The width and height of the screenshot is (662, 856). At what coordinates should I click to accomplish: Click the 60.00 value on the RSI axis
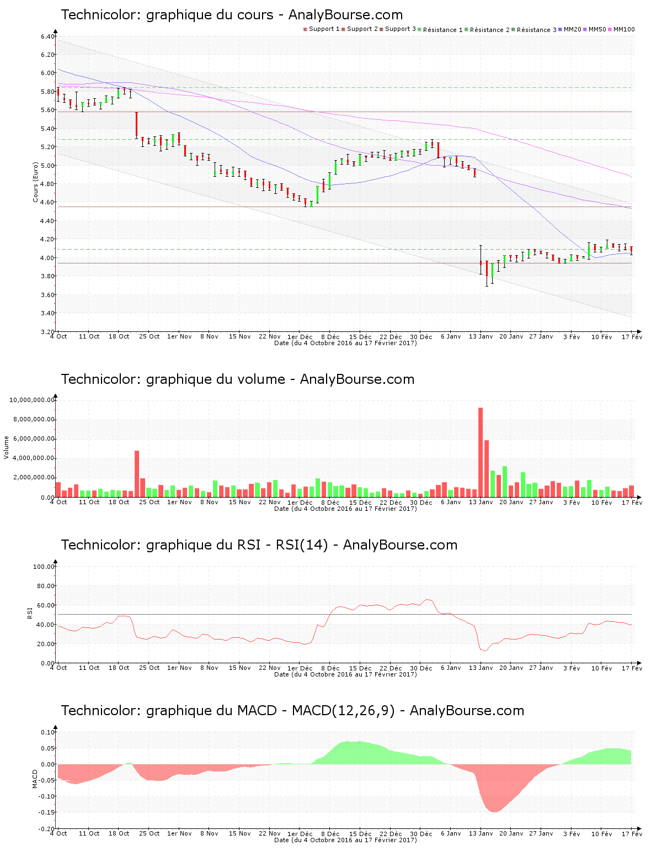(x=46, y=605)
